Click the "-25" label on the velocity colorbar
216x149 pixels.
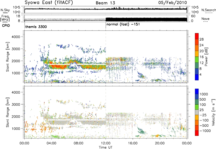203,115
